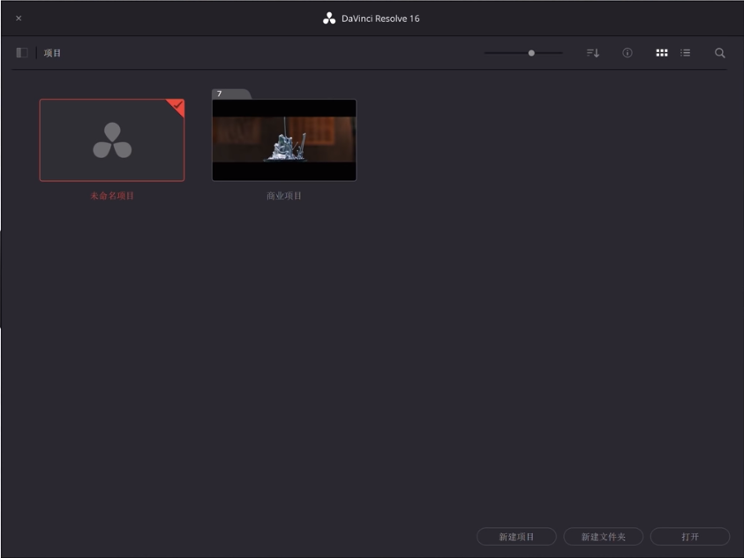
Task: Show project info with the info icon
Action: [x=628, y=53]
